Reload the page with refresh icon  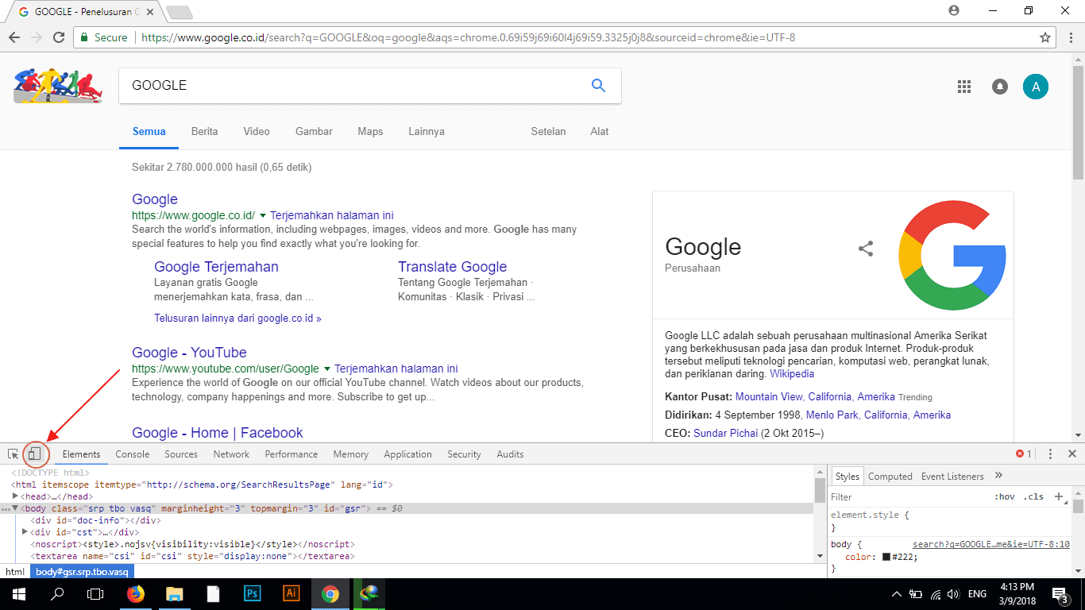point(58,37)
